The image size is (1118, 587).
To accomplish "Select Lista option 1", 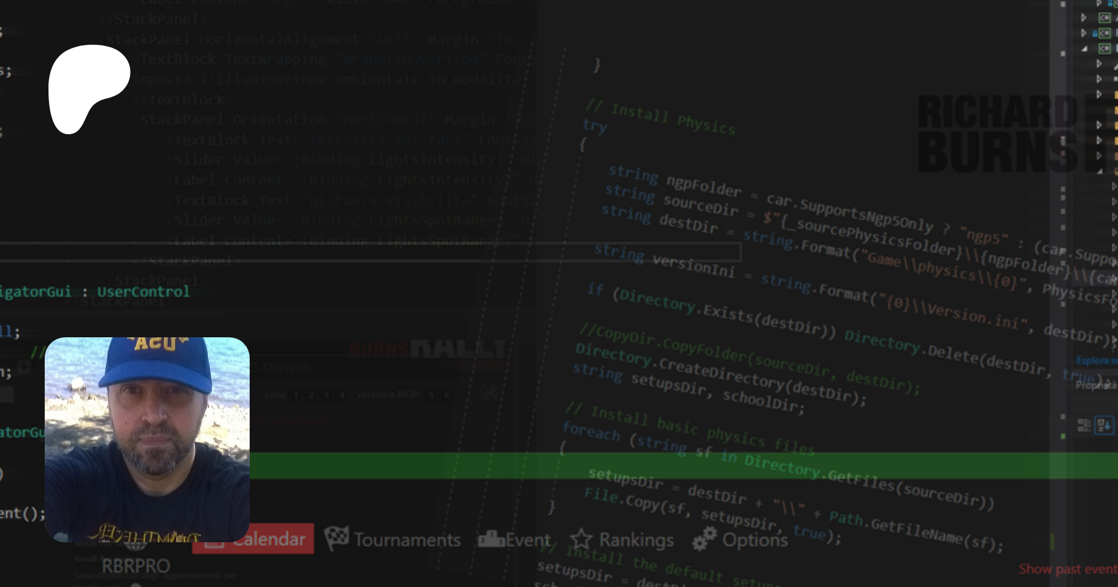I will tap(296, 394).
